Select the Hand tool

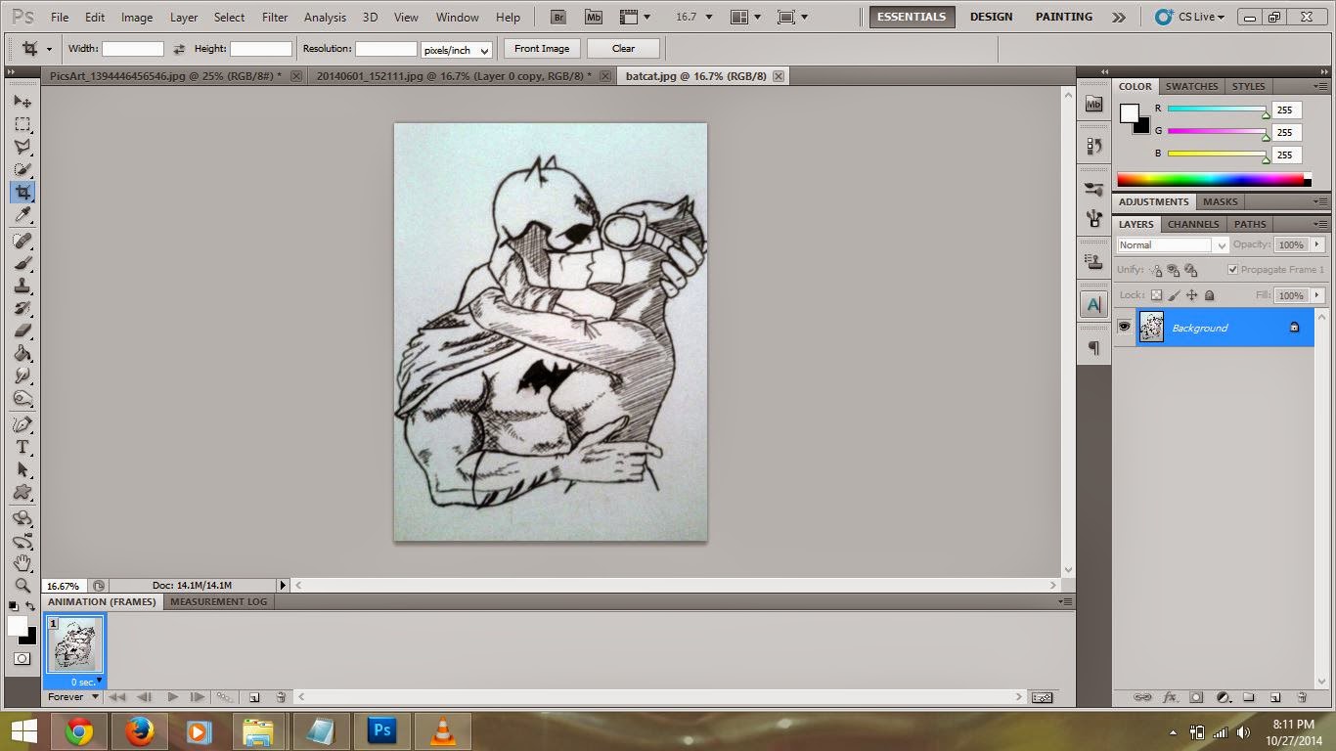pyautogui.click(x=22, y=563)
